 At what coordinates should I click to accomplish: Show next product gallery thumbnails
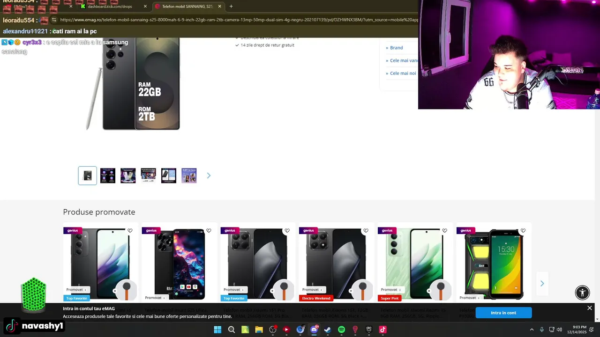[209, 176]
